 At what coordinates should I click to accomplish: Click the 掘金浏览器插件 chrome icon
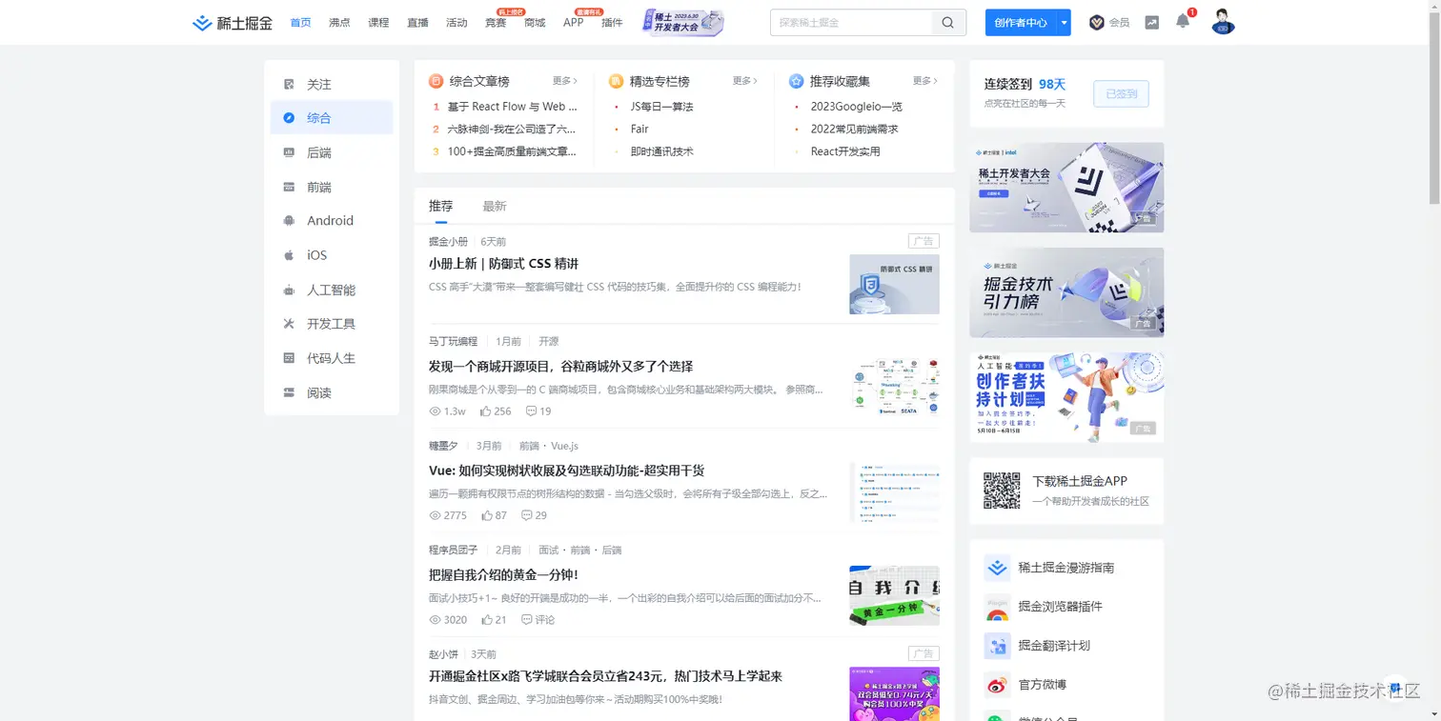(997, 607)
